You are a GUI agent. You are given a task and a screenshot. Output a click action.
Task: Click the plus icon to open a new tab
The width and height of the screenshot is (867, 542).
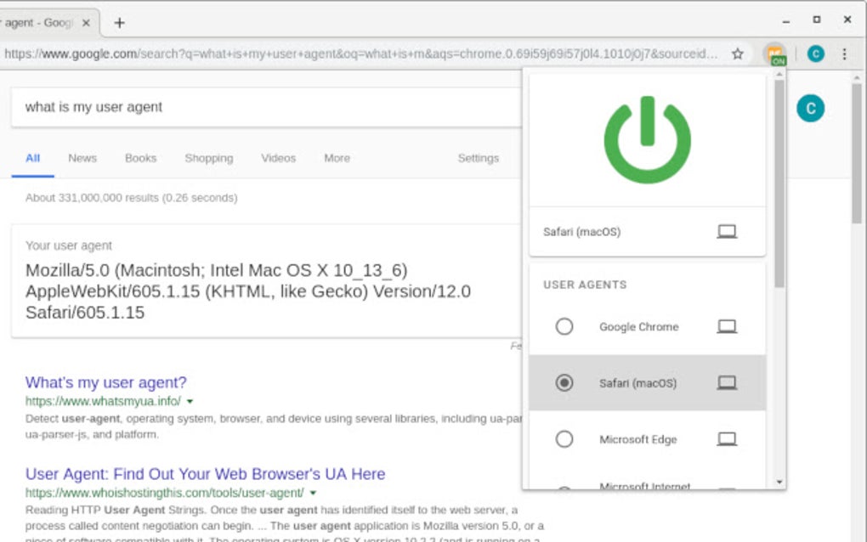(119, 23)
